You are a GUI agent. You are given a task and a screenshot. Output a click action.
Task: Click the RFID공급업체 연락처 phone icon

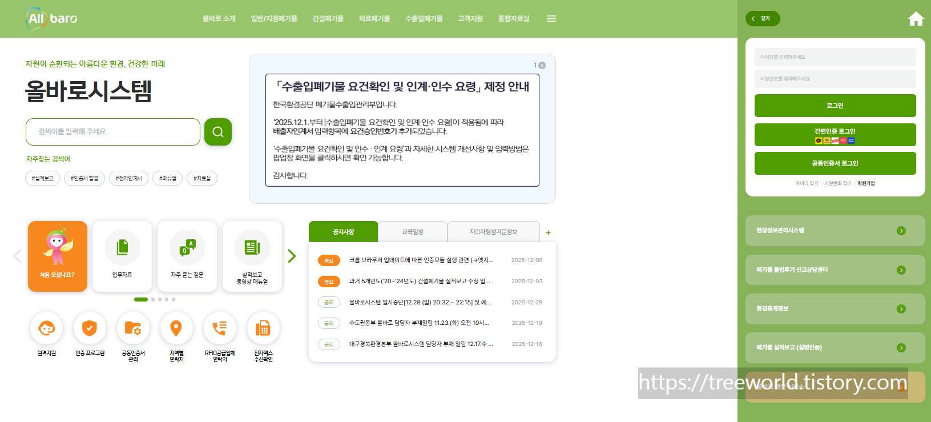coord(220,328)
